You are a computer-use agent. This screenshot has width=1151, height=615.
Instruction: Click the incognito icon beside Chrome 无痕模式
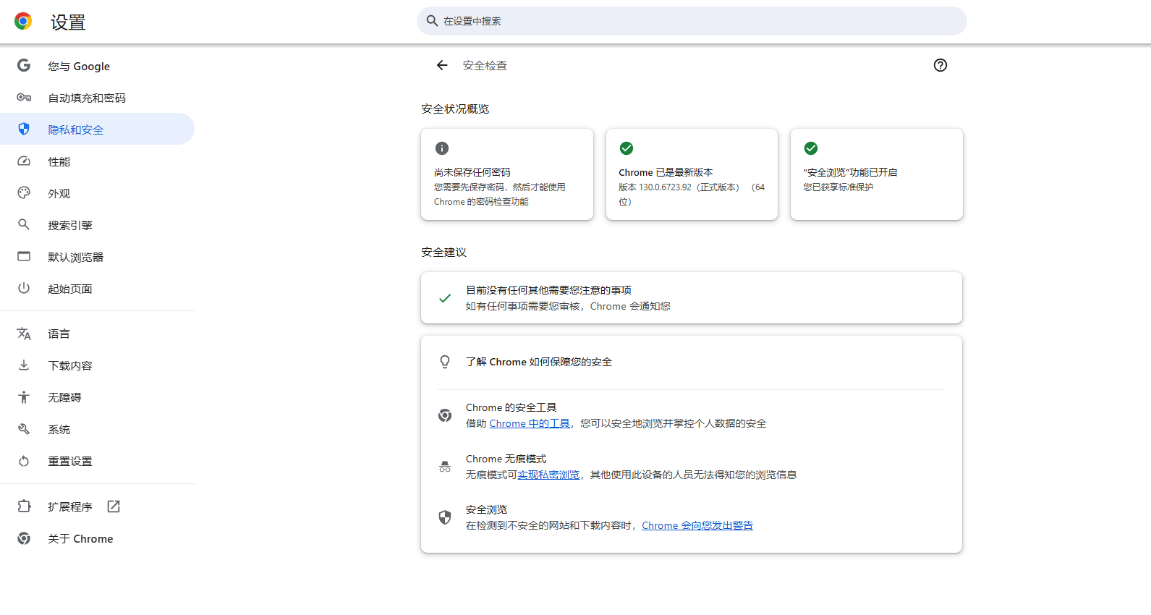click(x=445, y=467)
